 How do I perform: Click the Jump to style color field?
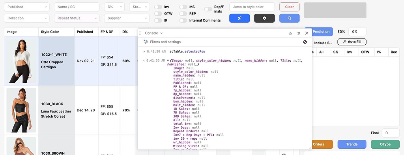click(252, 7)
